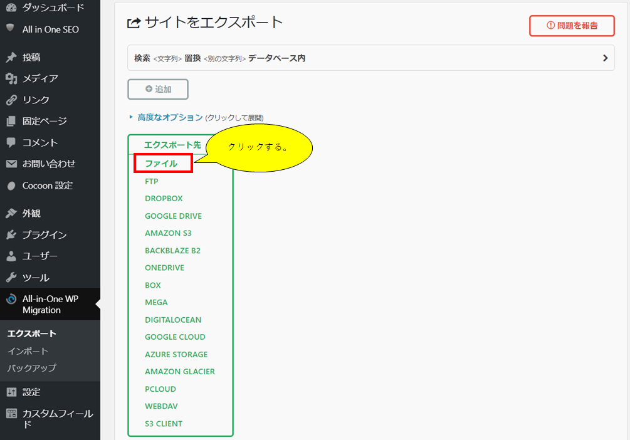Image resolution: width=630 pixels, height=440 pixels.
Task: Click 問題を報告 button
Action: 572,26
